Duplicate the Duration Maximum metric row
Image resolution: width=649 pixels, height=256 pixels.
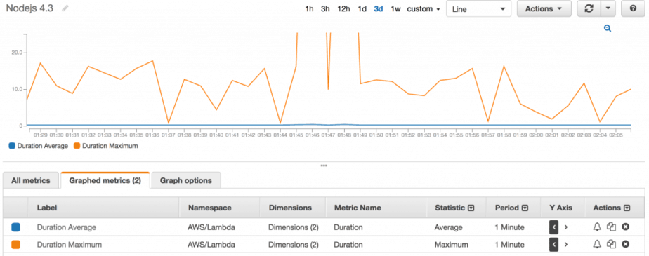[x=611, y=244]
